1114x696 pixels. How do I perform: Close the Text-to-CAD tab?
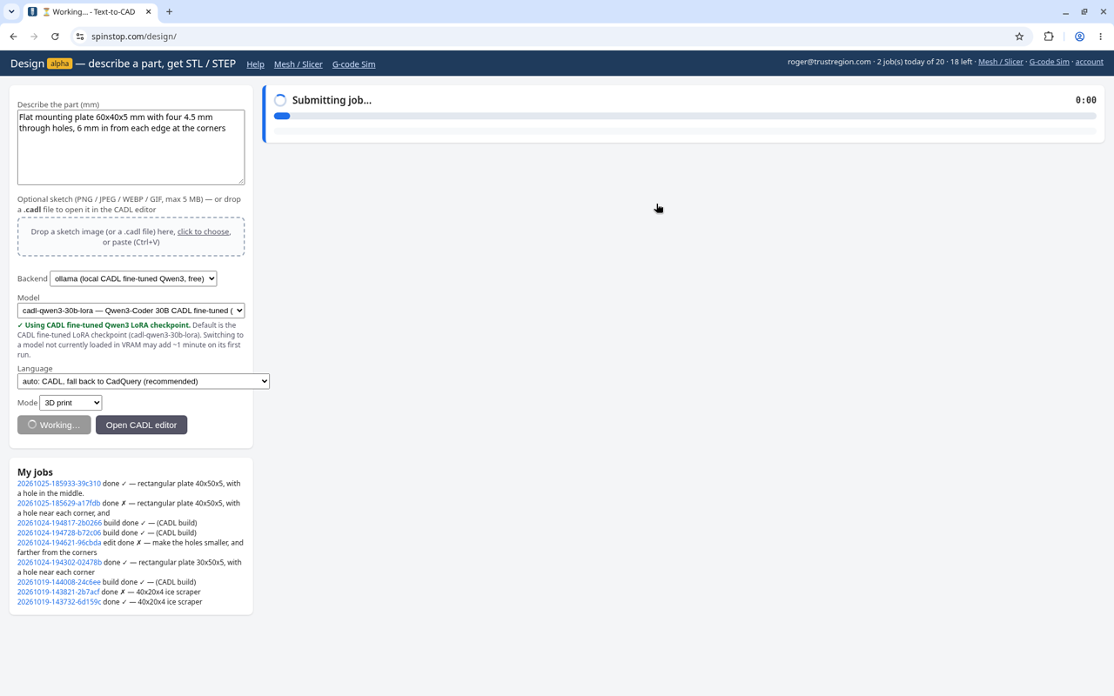point(148,12)
